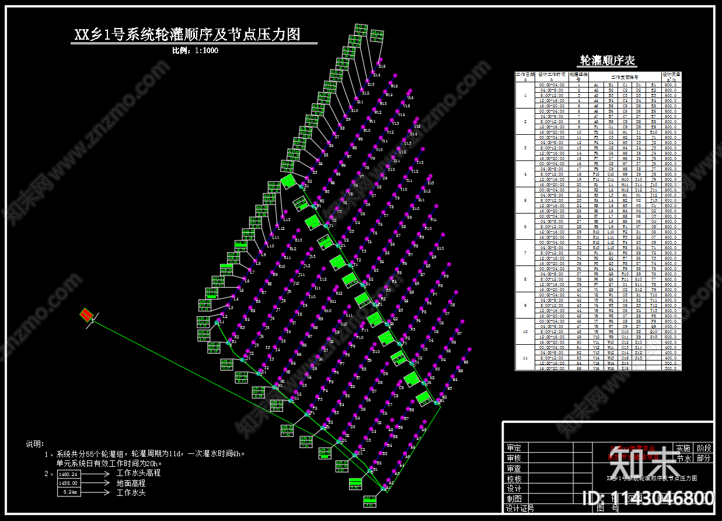The width and height of the screenshot is (722, 521).
Task: Select the 工作支管编号 column header
Action: pos(625,76)
